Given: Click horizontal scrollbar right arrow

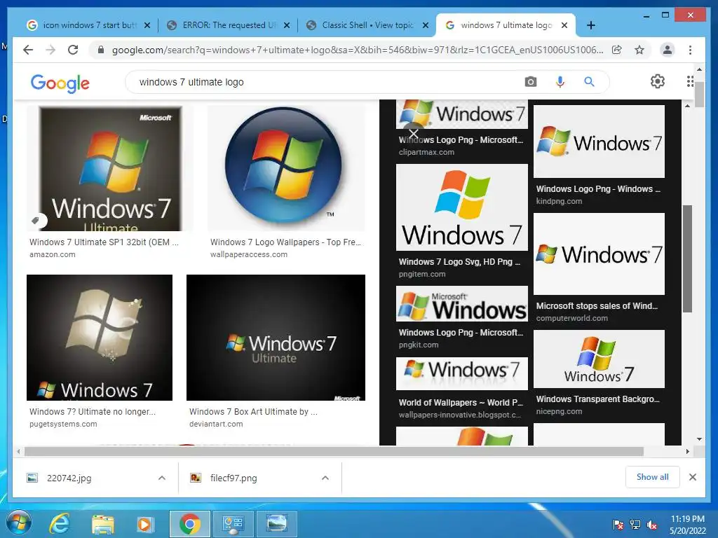Looking at the screenshot, I should 688,452.
